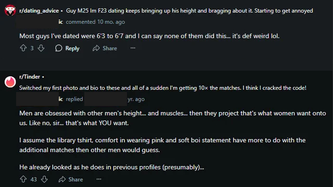Click the first comment's vote count 3
The image size is (333, 187).
(32, 48)
